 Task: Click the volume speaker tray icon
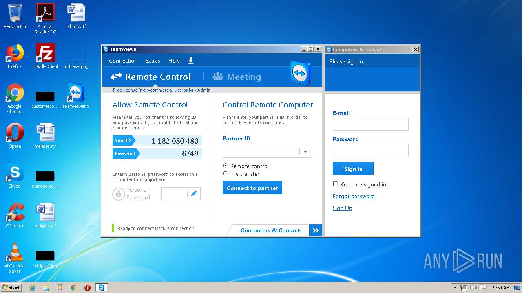click(473, 288)
